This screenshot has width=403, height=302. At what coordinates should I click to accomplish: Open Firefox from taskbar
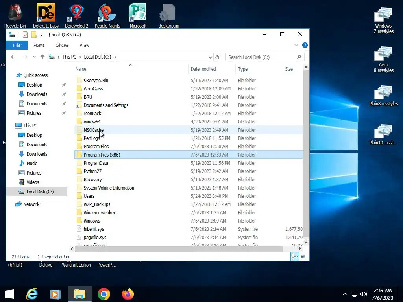pos(128,294)
